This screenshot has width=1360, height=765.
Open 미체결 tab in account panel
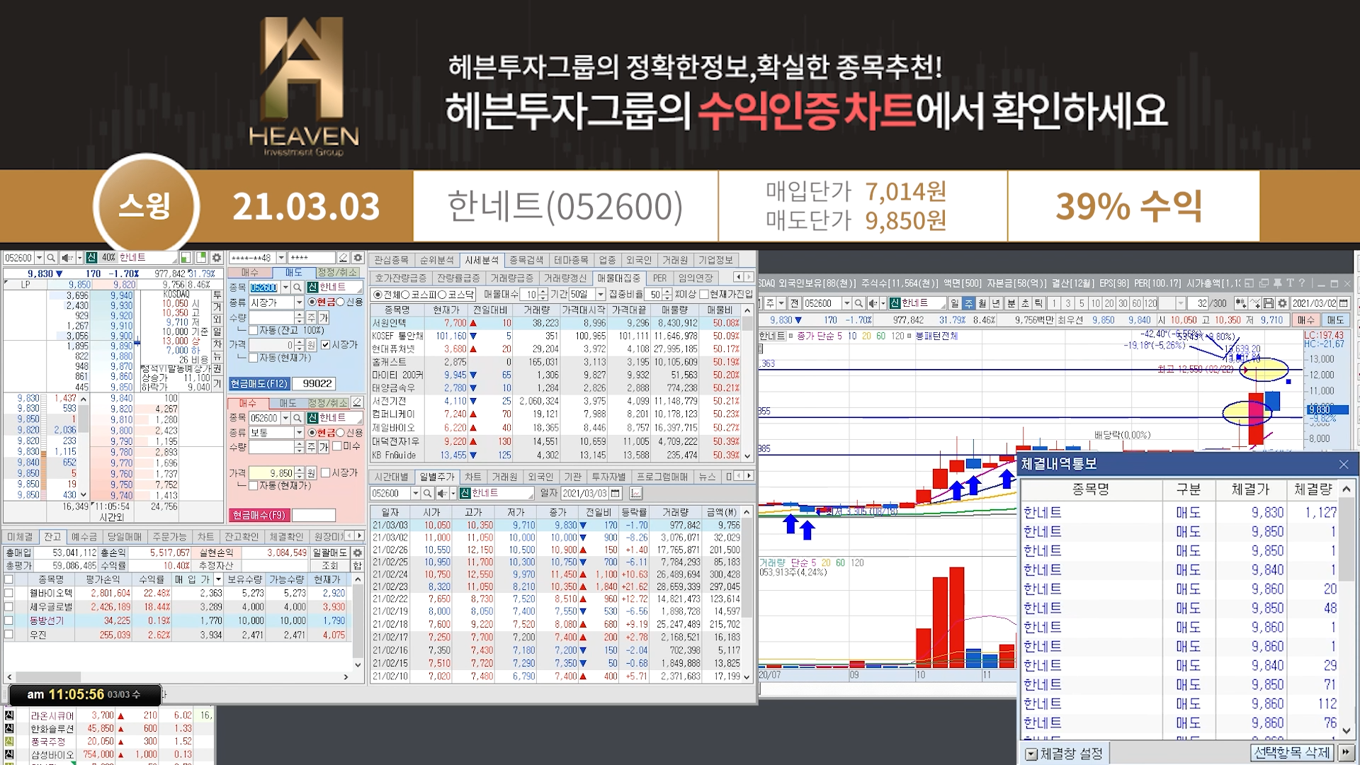coord(20,537)
